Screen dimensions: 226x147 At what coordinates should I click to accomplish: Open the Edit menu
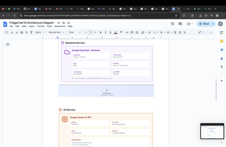tap(17, 26)
